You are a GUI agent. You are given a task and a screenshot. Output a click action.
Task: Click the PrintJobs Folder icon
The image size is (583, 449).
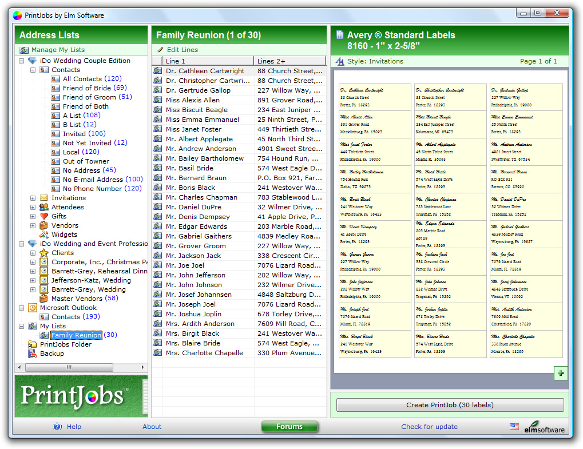pos(33,344)
